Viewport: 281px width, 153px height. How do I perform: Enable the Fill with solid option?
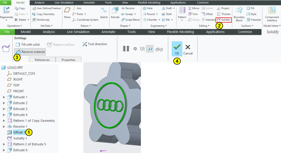[x=28, y=44]
